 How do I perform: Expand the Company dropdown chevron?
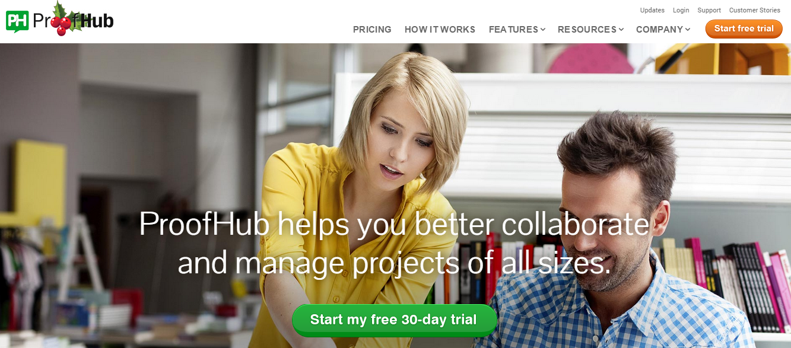(688, 30)
